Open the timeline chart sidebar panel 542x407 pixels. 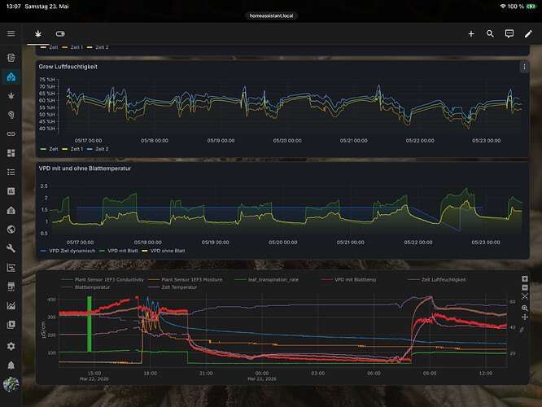pyautogui.click(x=11, y=267)
